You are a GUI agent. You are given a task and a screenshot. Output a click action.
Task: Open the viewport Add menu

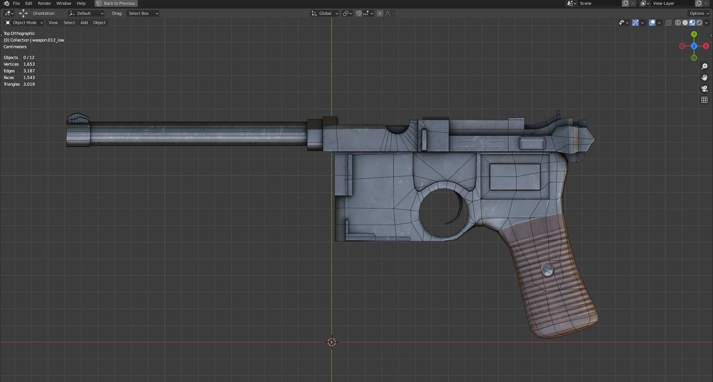(x=84, y=23)
